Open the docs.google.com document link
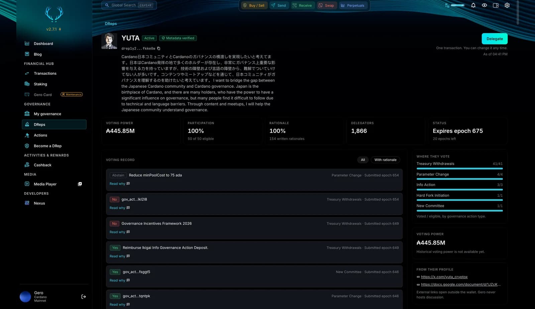The image size is (535, 309). [461, 285]
